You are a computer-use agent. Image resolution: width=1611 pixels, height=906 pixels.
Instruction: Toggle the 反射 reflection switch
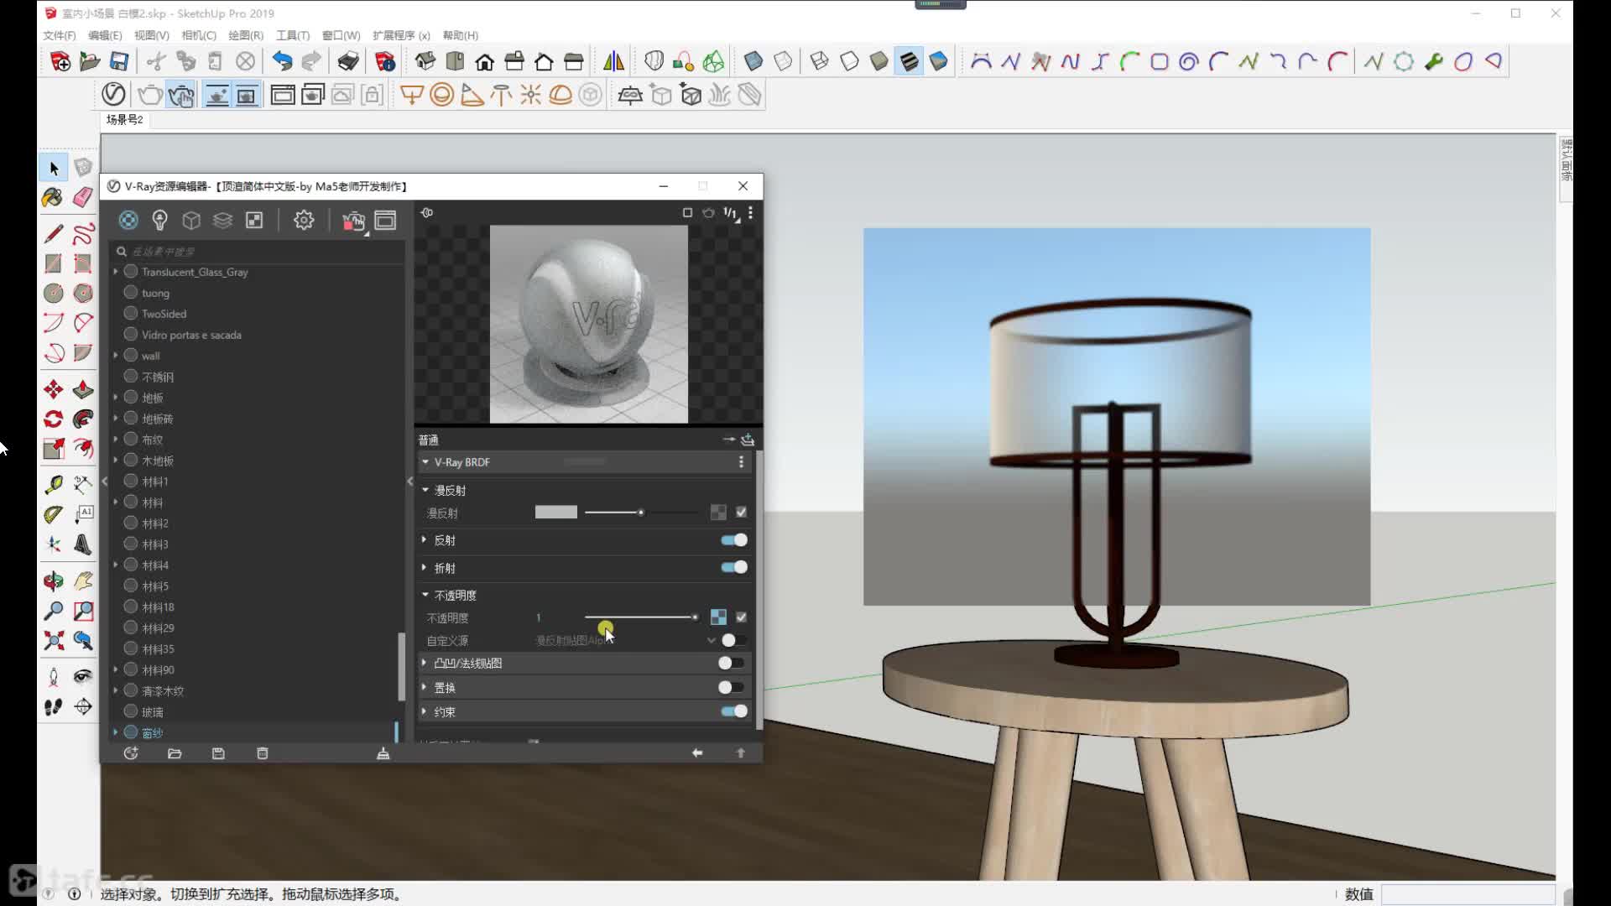tap(734, 540)
